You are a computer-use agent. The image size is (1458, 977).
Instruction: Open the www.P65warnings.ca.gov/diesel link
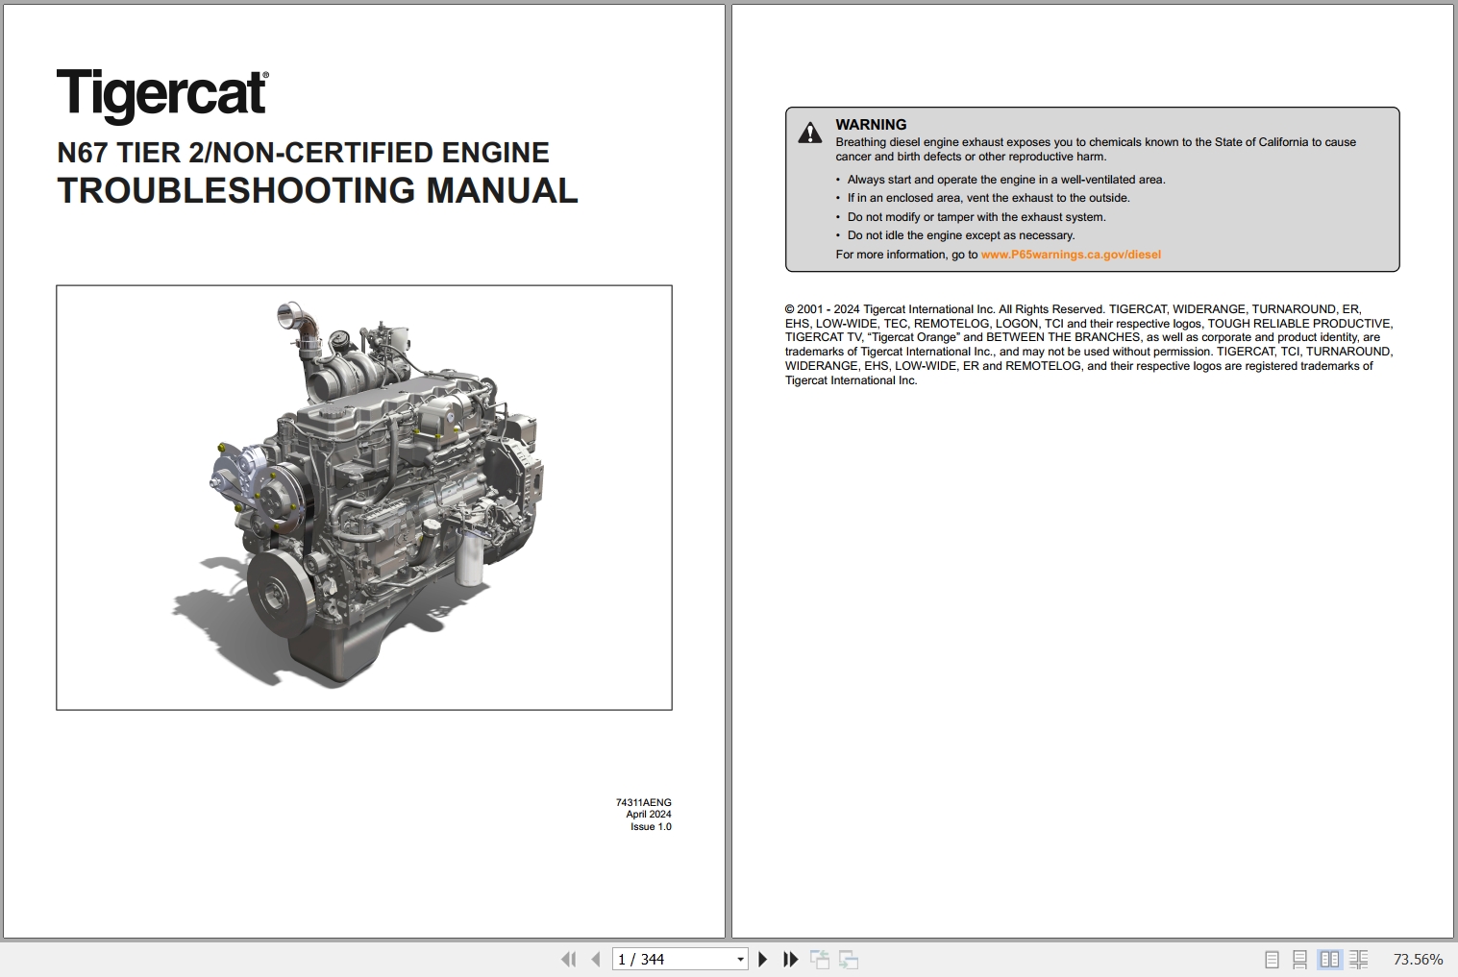click(1070, 254)
